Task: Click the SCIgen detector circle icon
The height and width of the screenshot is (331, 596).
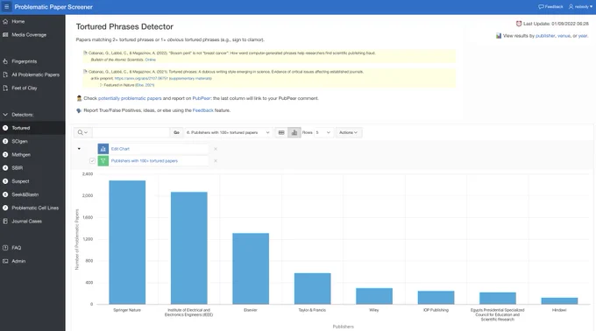Action: (x=5, y=141)
